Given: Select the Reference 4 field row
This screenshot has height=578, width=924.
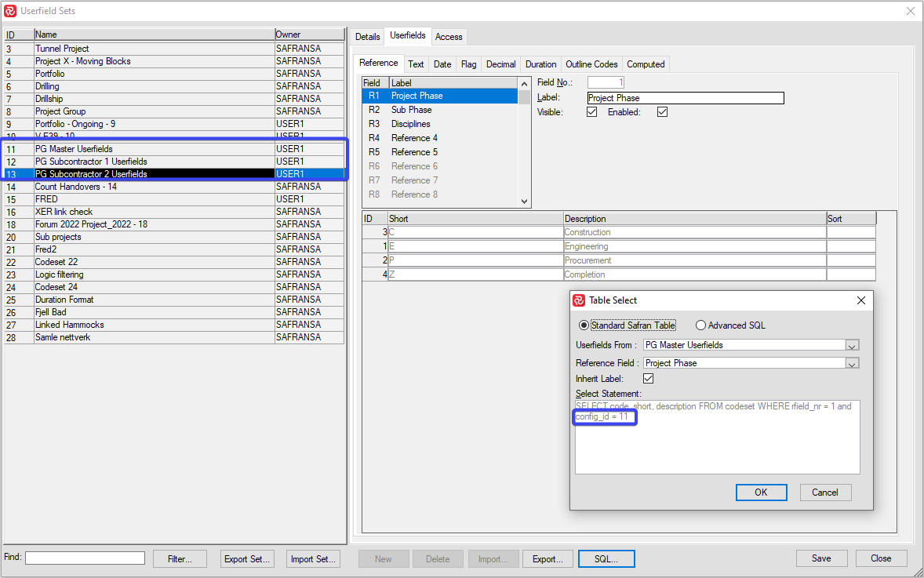Looking at the screenshot, I should 439,139.
